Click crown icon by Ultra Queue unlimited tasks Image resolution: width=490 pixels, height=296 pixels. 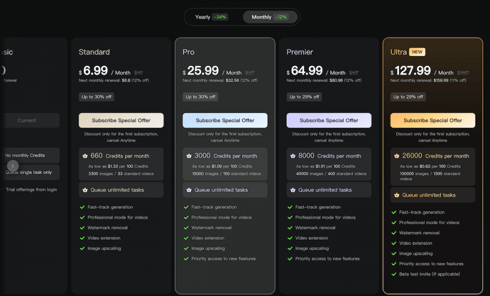[396, 195]
